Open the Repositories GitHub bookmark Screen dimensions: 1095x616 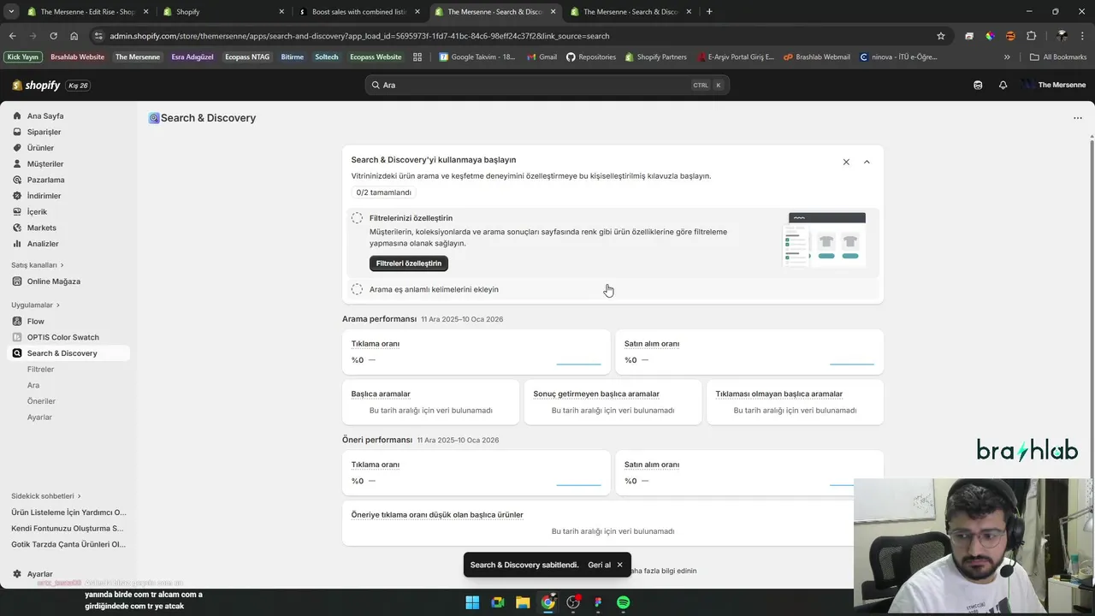(x=591, y=57)
